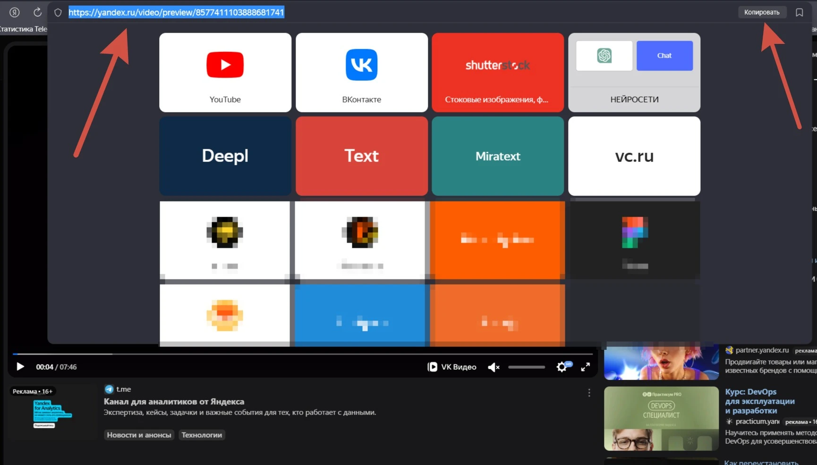Viewport: 817px width, 465px height.
Task: Open the DevOps Специалист ad thumbnail
Action: coord(661,418)
